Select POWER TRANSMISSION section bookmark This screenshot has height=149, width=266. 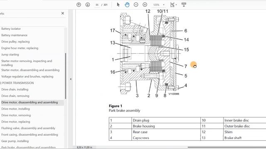[x=17, y=83]
